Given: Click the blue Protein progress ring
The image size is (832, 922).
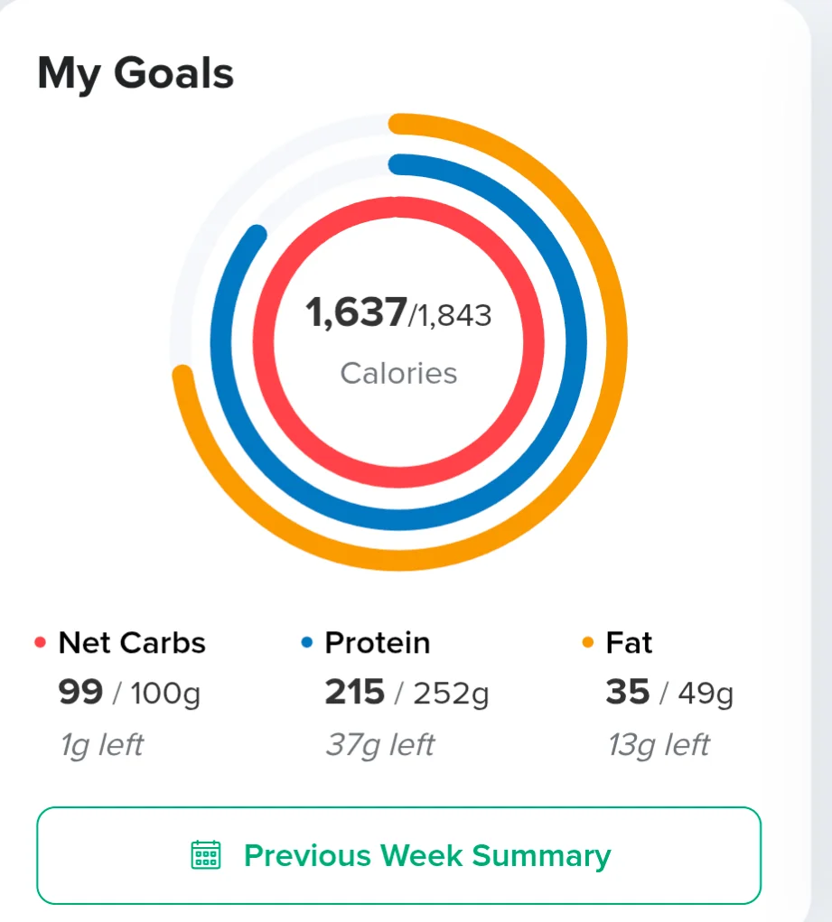Looking at the screenshot, I should [575, 341].
